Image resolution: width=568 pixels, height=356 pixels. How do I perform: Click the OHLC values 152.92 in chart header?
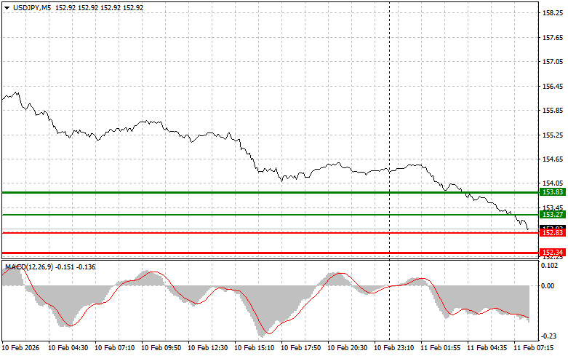click(x=99, y=7)
